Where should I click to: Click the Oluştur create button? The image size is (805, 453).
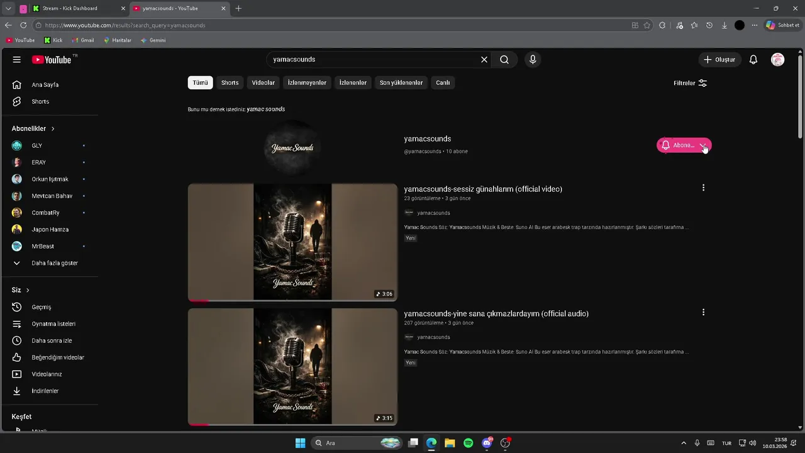[719, 60]
